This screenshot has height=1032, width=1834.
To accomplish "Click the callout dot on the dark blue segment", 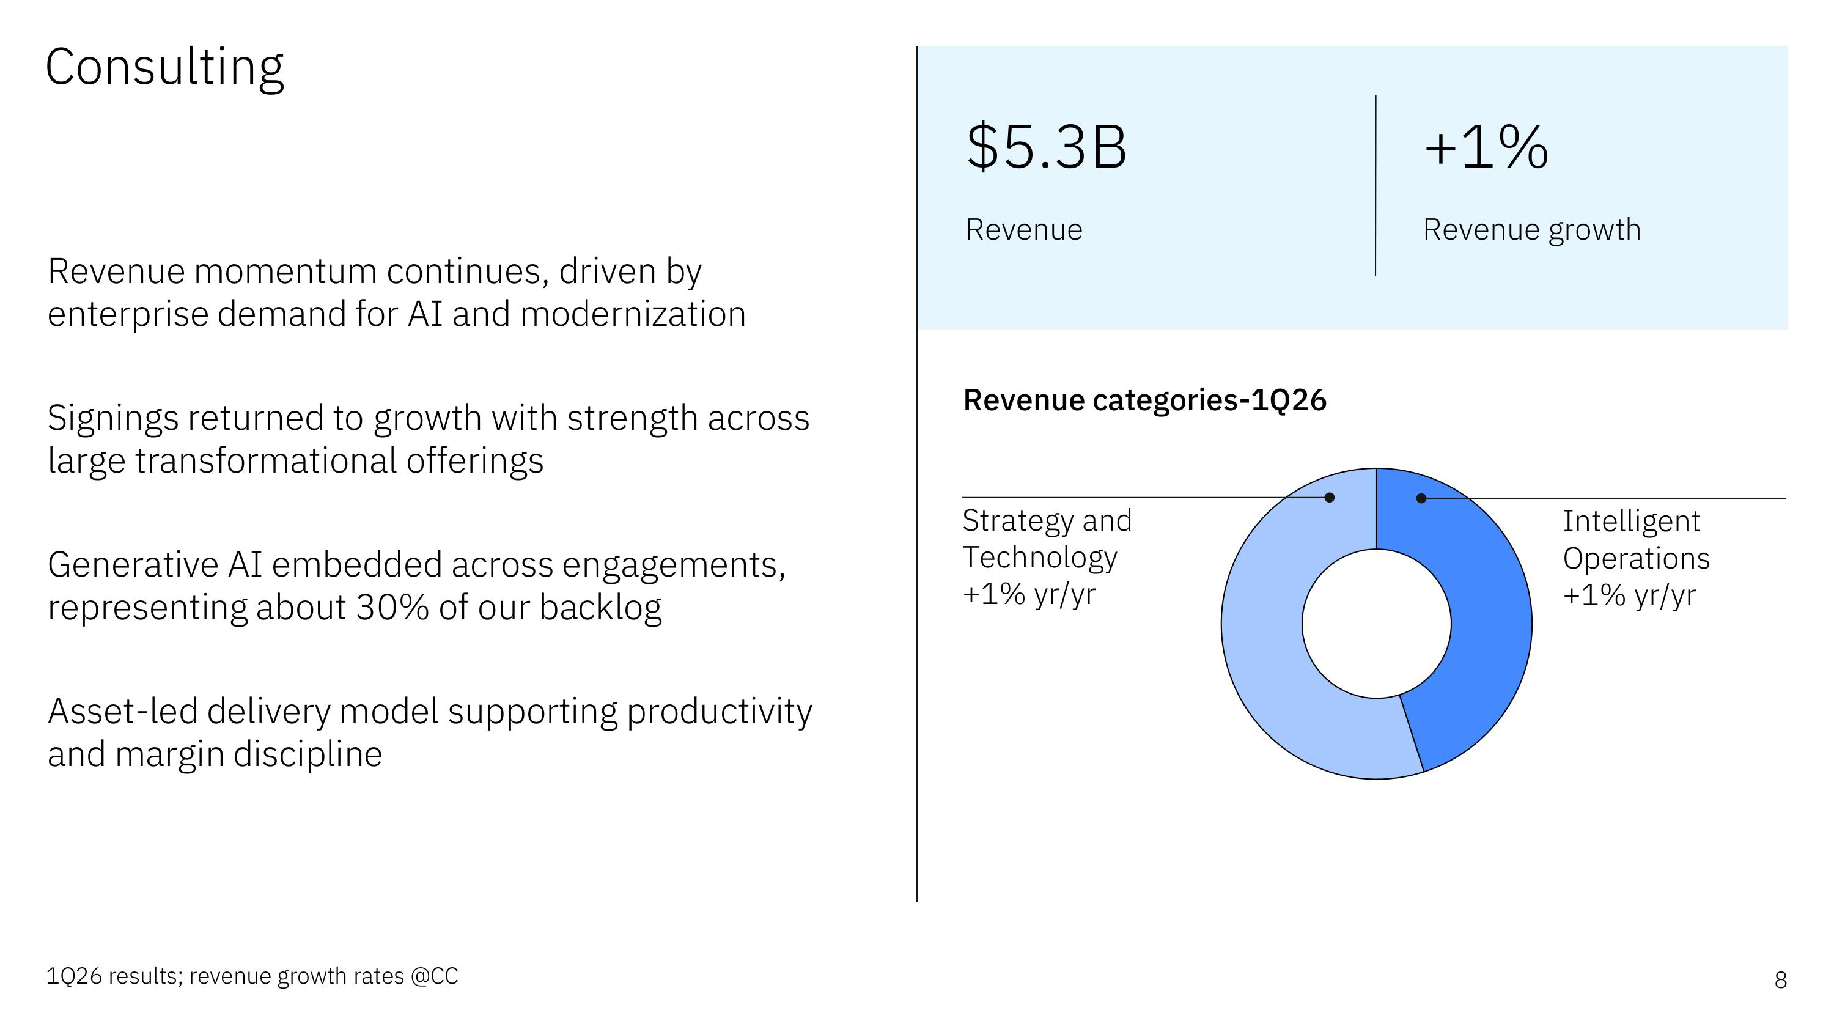I will 1421,498.
